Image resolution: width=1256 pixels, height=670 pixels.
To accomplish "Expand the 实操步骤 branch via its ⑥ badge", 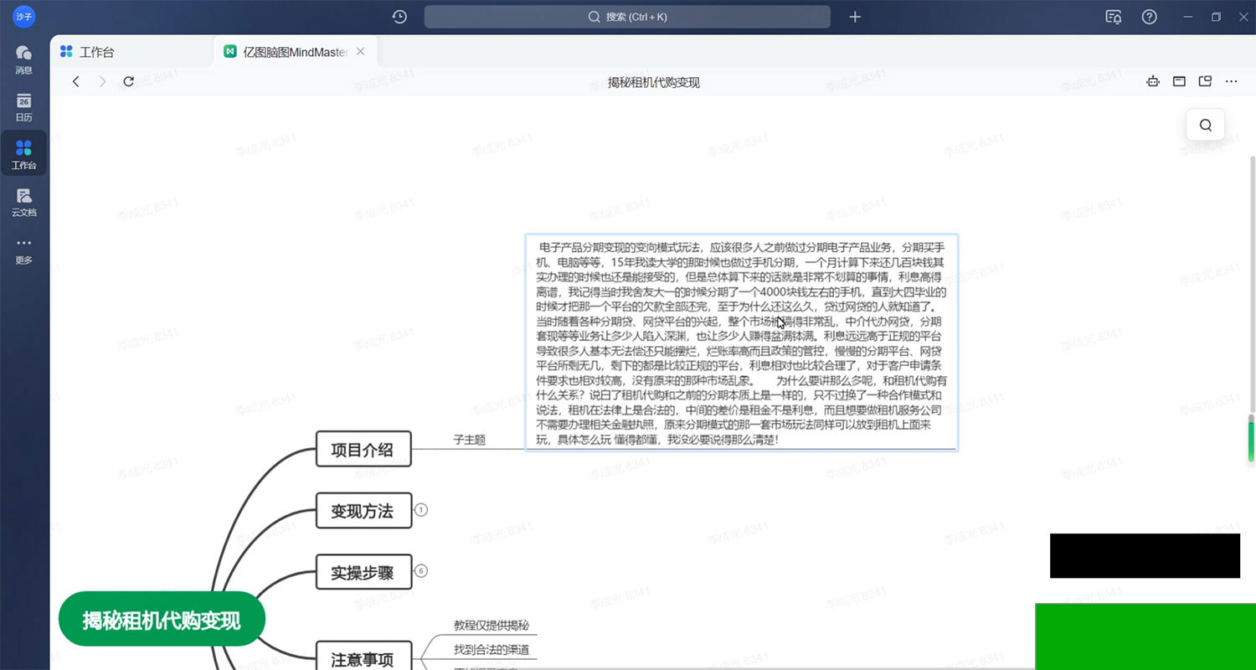I will pyautogui.click(x=421, y=570).
